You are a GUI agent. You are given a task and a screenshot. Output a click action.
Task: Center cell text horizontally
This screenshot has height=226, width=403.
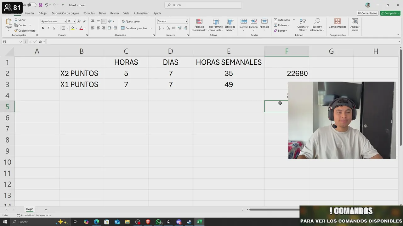[x=98, y=28]
